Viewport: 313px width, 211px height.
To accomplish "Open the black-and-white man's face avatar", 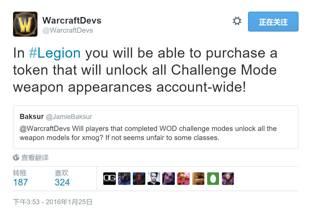I will click(x=154, y=179).
